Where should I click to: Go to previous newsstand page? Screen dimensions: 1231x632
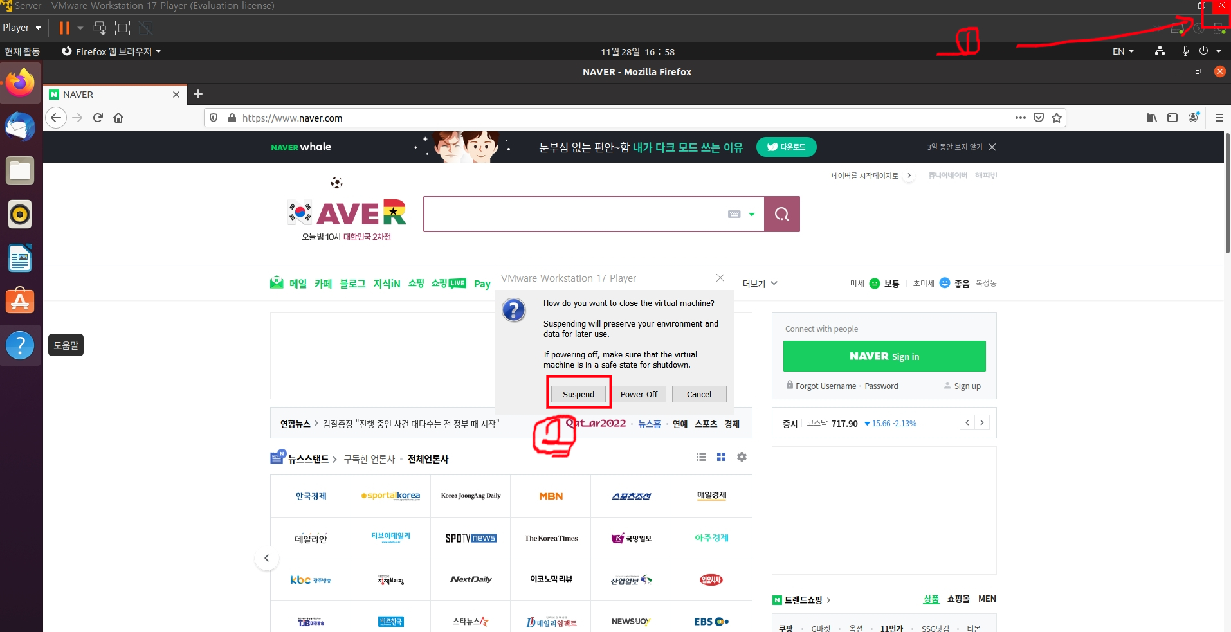267,558
